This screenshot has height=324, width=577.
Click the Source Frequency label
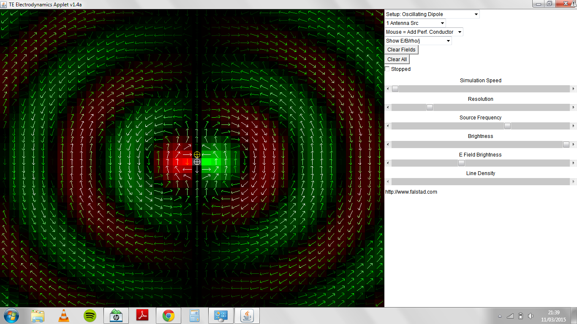click(x=481, y=118)
